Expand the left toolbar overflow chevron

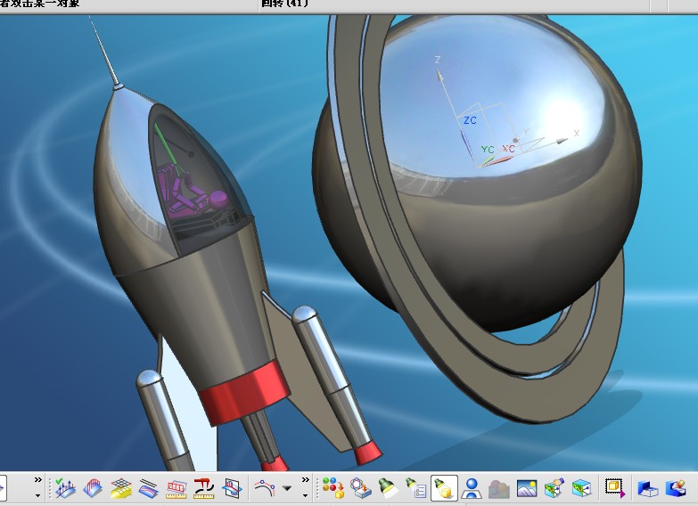coord(37,480)
